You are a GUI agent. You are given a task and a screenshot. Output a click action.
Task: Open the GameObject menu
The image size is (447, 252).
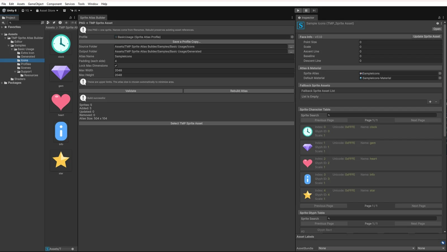[36, 4]
